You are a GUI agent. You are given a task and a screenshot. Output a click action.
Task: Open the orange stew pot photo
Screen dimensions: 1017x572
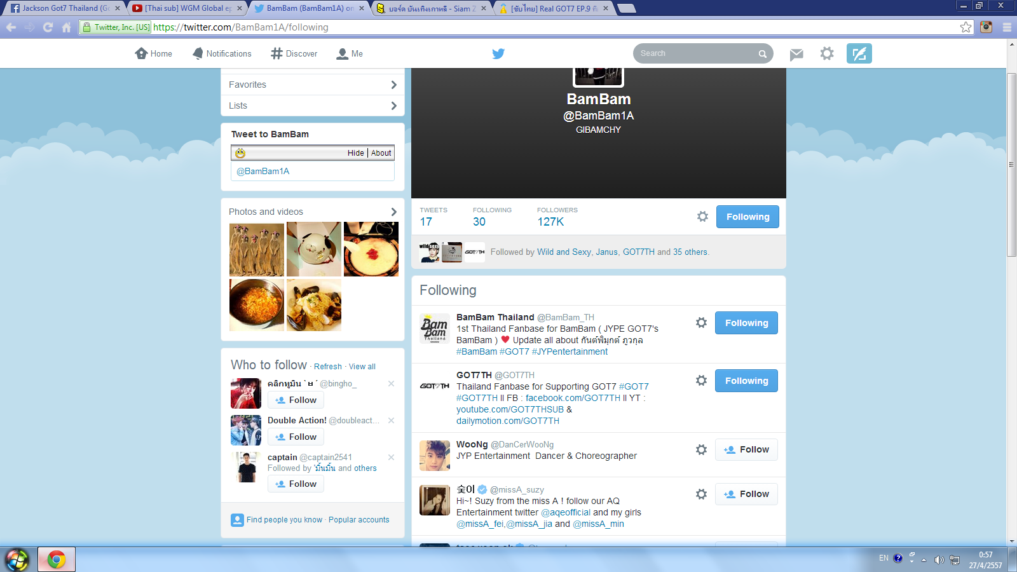click(257, 305)
